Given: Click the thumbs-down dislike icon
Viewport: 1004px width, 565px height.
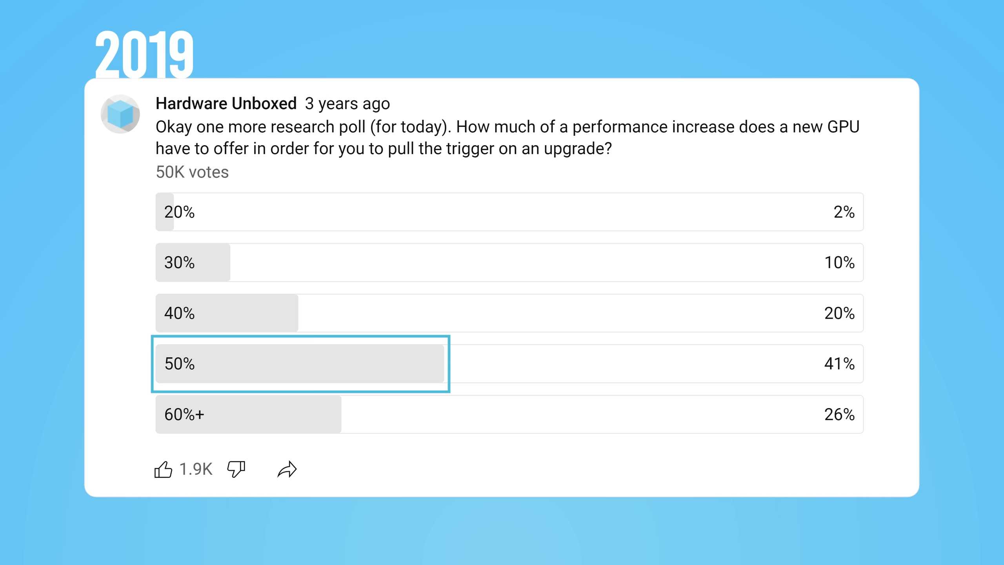Looking at the screenshot, I should coord(236,469).
